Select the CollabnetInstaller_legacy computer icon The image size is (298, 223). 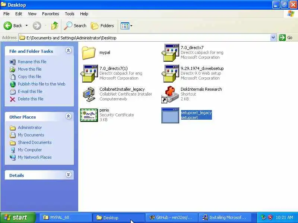(x=89, y=94)
